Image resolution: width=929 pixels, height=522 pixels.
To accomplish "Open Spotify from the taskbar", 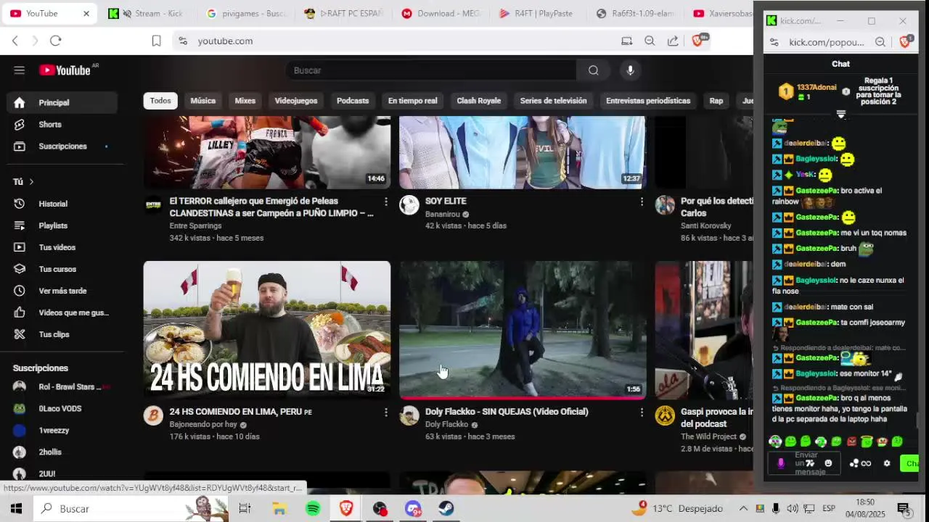I will pyautogui.click(x=313, y=509).
